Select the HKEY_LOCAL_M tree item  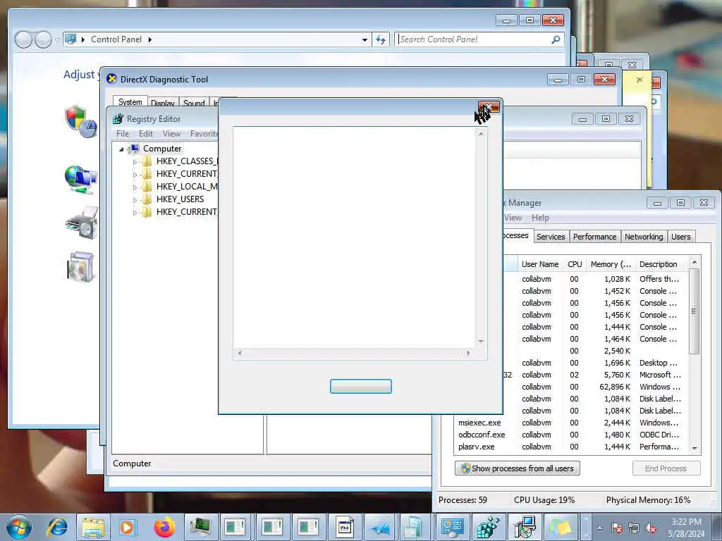pyautogui.click(x=186, y=186)
